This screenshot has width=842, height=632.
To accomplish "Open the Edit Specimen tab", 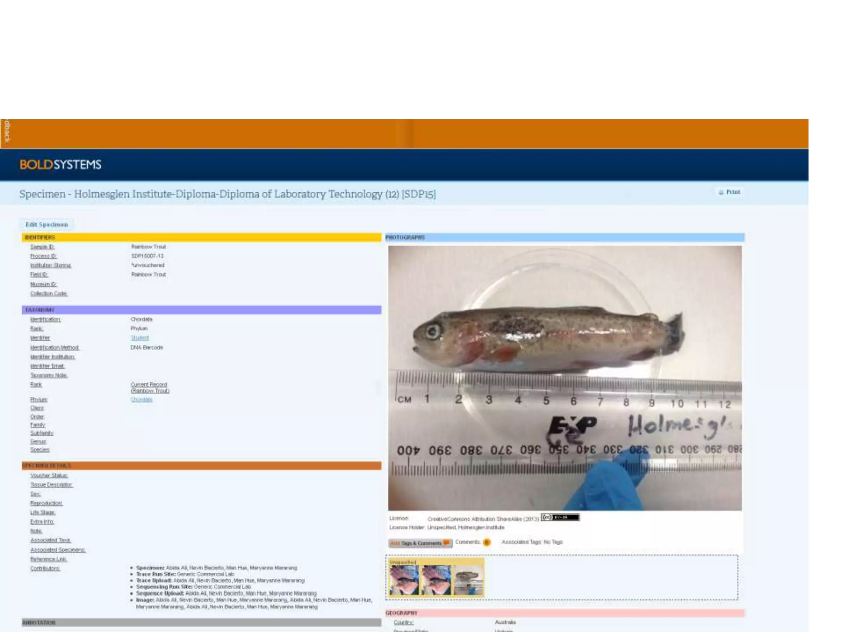I will 46,225.
